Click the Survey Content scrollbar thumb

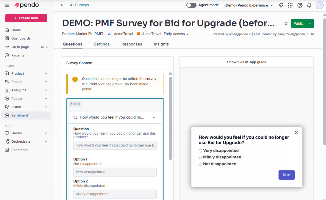[x=171, y=119]
